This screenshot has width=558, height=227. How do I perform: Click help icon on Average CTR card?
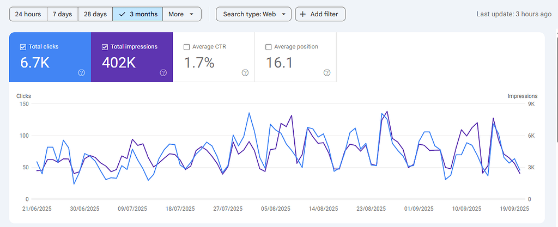[x=245, y=73]
